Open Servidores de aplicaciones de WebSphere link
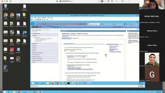The image size is (165, 93). (x=43, y=38)
